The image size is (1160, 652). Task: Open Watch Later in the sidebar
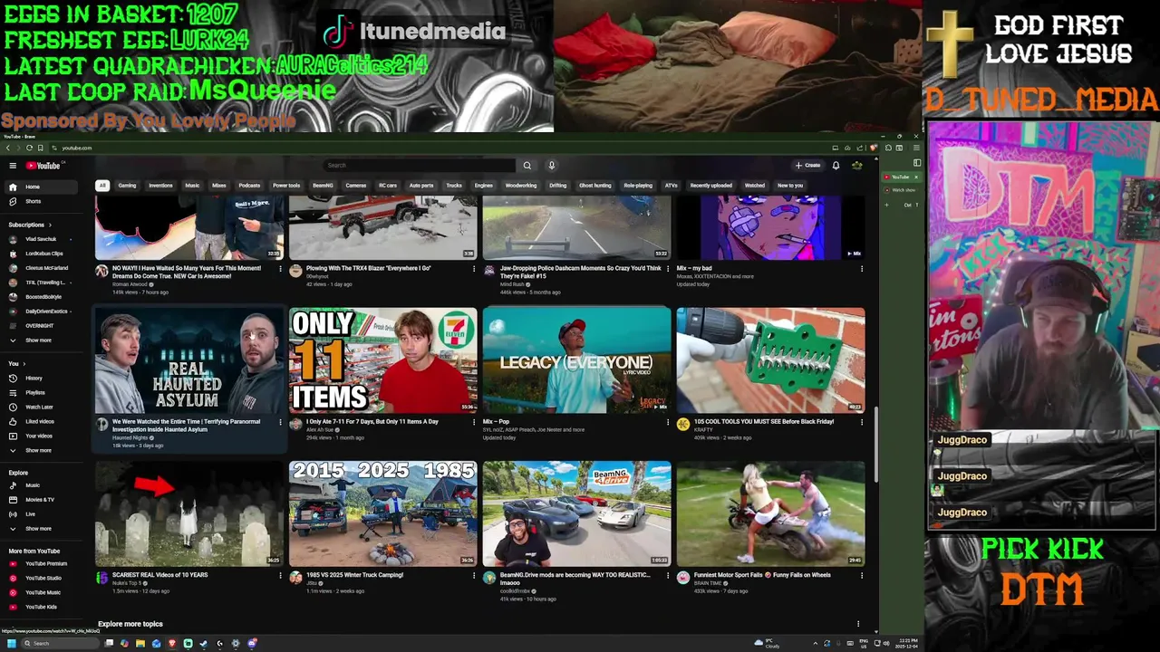point(39,407)
